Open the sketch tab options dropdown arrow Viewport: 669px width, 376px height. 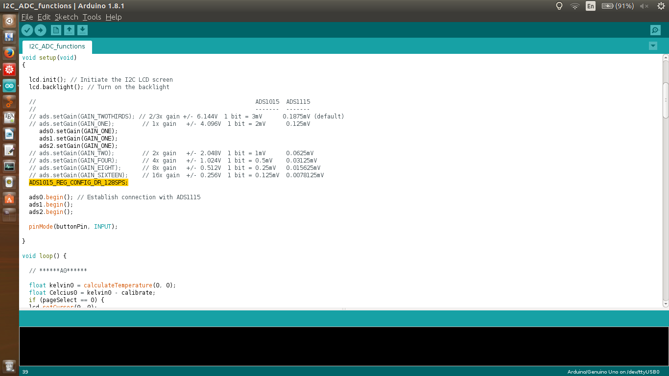pos(653,46)
